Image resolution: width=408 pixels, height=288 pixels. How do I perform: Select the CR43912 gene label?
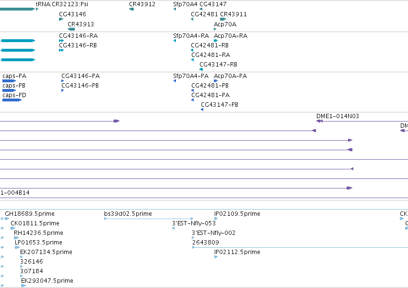coord(142,4)
